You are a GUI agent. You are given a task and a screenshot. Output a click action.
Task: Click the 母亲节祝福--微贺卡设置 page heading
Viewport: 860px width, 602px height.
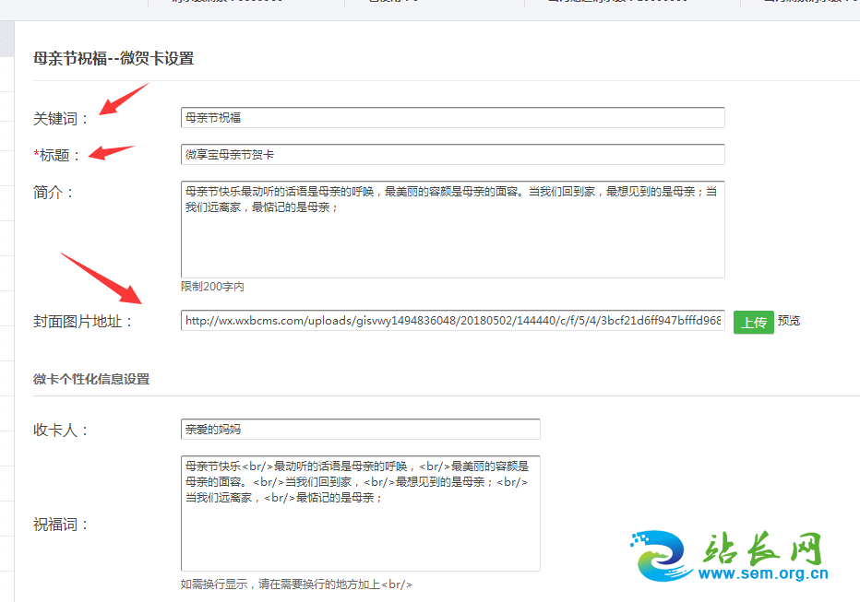tap(113, 58)
